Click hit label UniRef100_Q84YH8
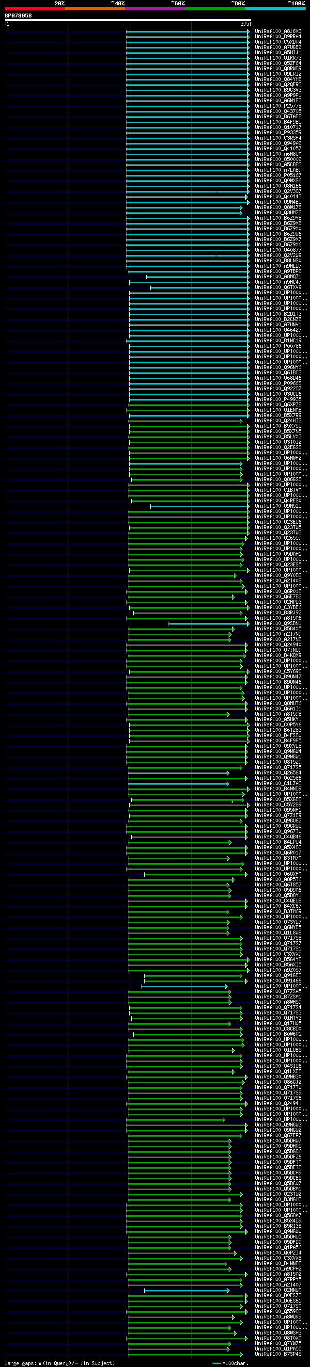The width and height of the screenshot is (310, 1367). (278, 79)
